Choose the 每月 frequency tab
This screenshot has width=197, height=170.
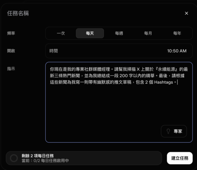148,33
